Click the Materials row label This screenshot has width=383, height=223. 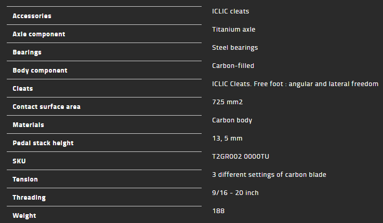[x=28, y=124]
